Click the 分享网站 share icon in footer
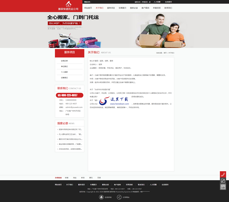 [119, 197]
